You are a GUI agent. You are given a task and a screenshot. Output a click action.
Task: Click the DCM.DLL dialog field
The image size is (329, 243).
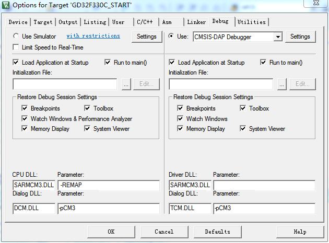coord(34,208)
